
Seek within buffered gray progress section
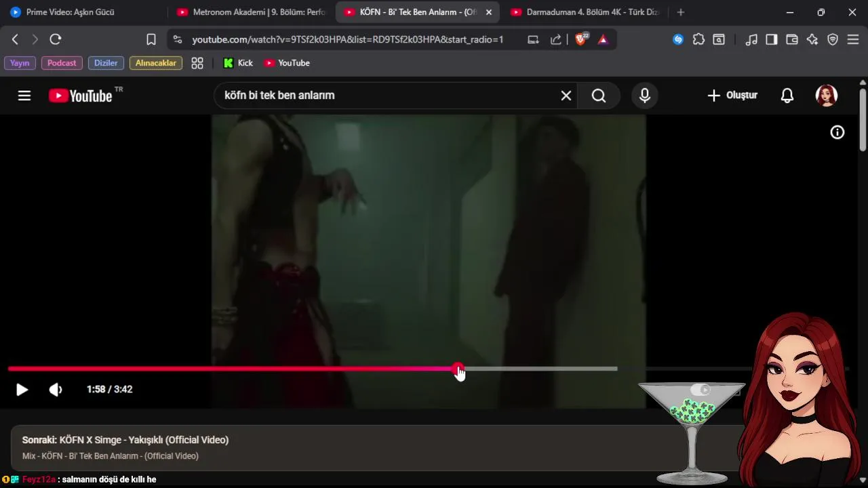pyautogui.click(x=541, y=369)
